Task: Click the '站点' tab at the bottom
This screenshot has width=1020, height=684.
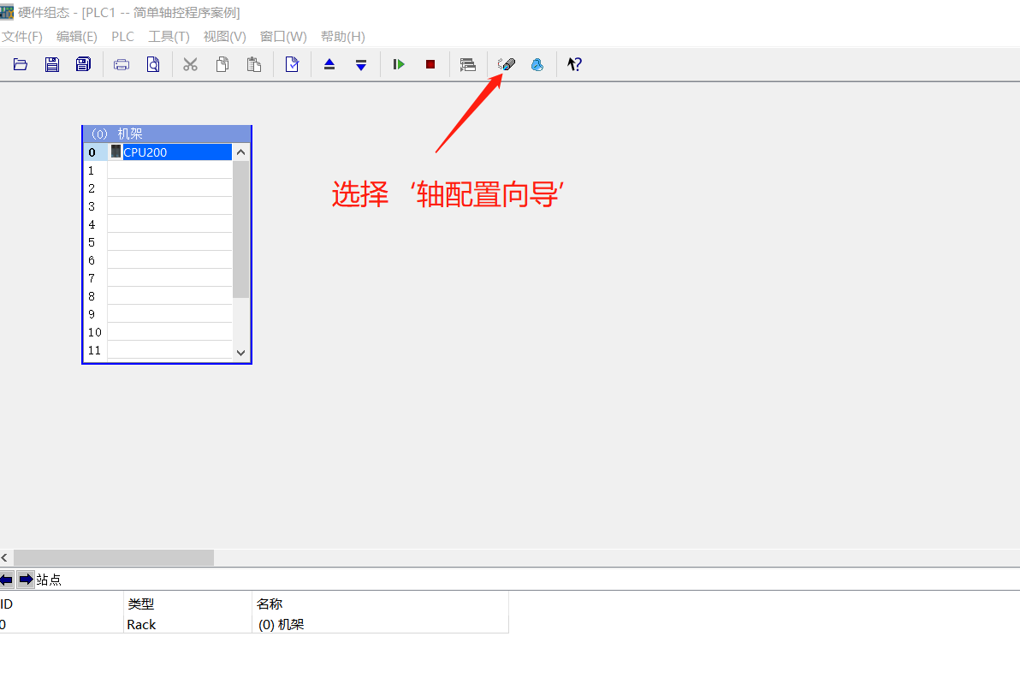Action: [x=50, y=580]
